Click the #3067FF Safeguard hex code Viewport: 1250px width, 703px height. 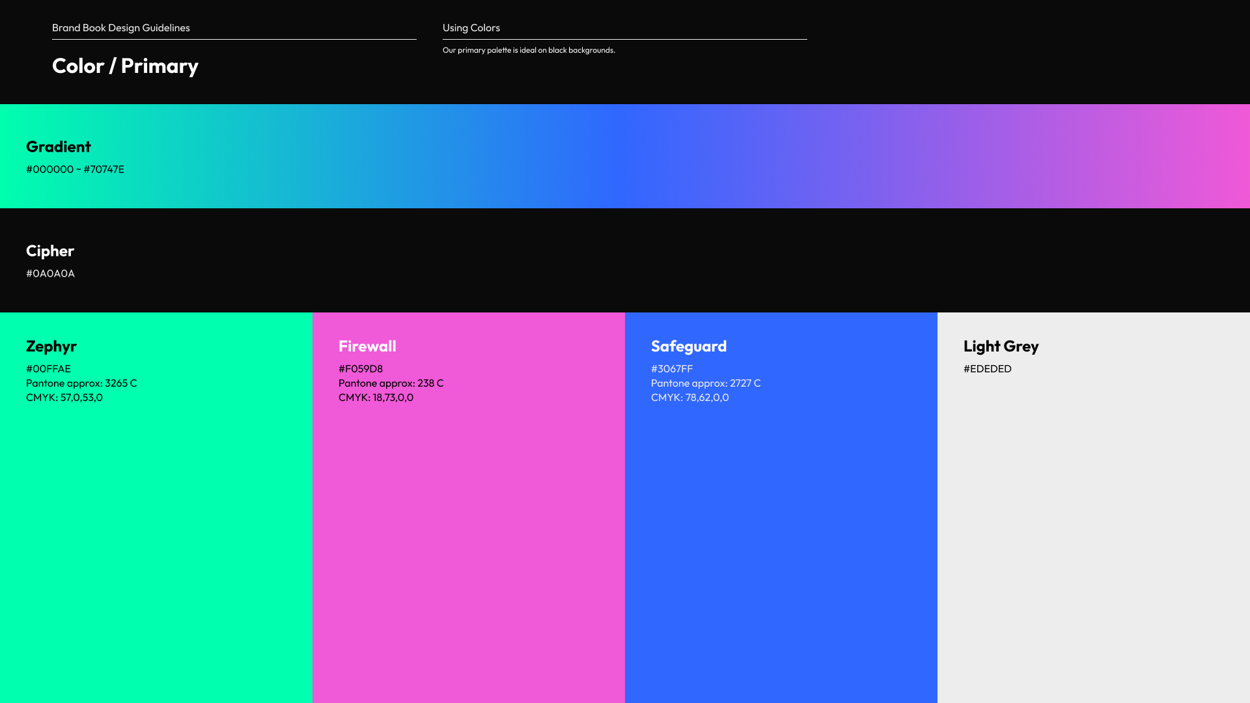pyautogui.click(x=672, y=368)
